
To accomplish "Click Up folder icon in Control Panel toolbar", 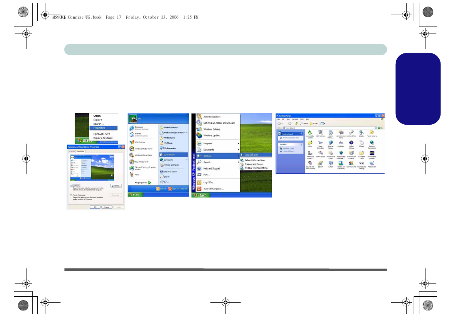I will click(296, 123).
